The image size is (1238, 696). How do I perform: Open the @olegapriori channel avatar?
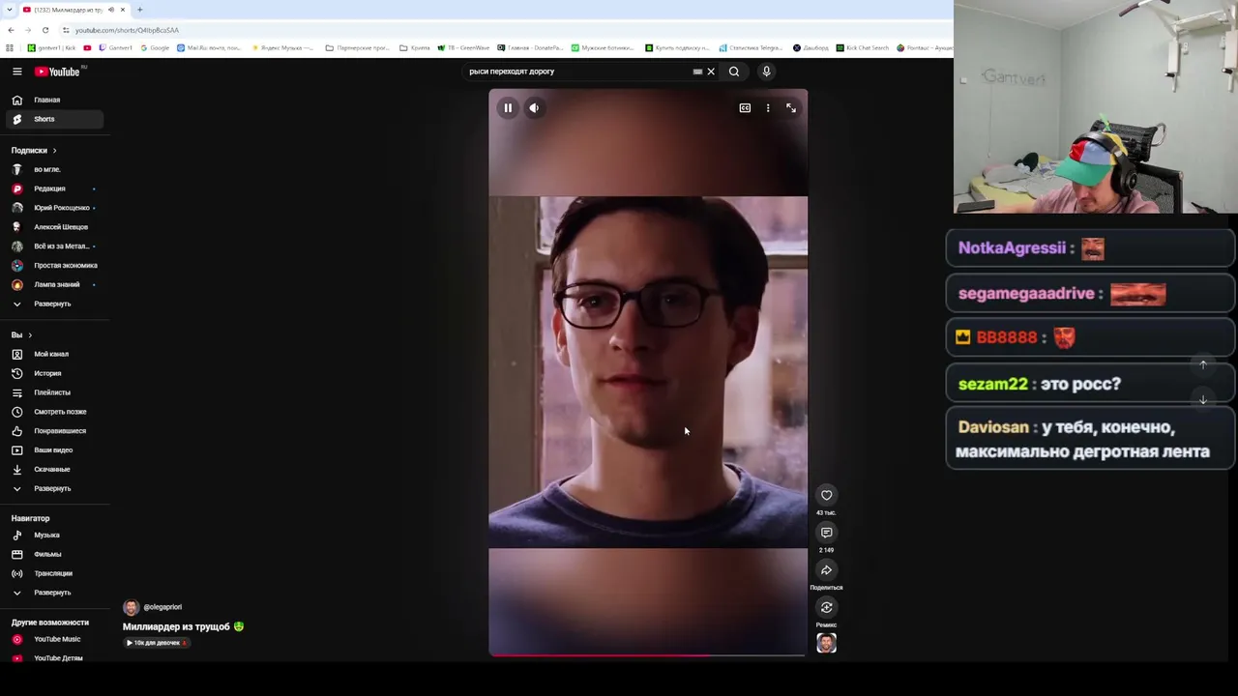pyautogui.click(x=131, y=607)
